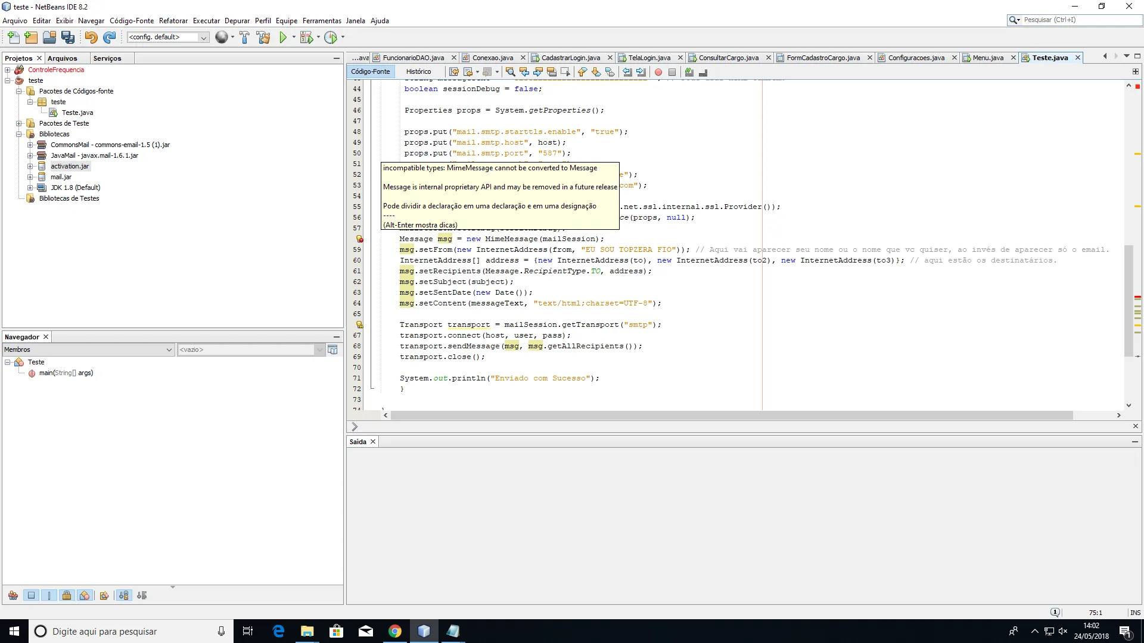The image size is (1144, 643).
Task: Close the Saída output panel tab
Action: [373, 442]
